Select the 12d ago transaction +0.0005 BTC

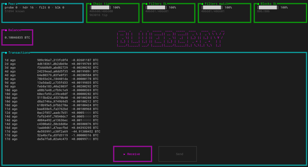click(x=52, y=112)
